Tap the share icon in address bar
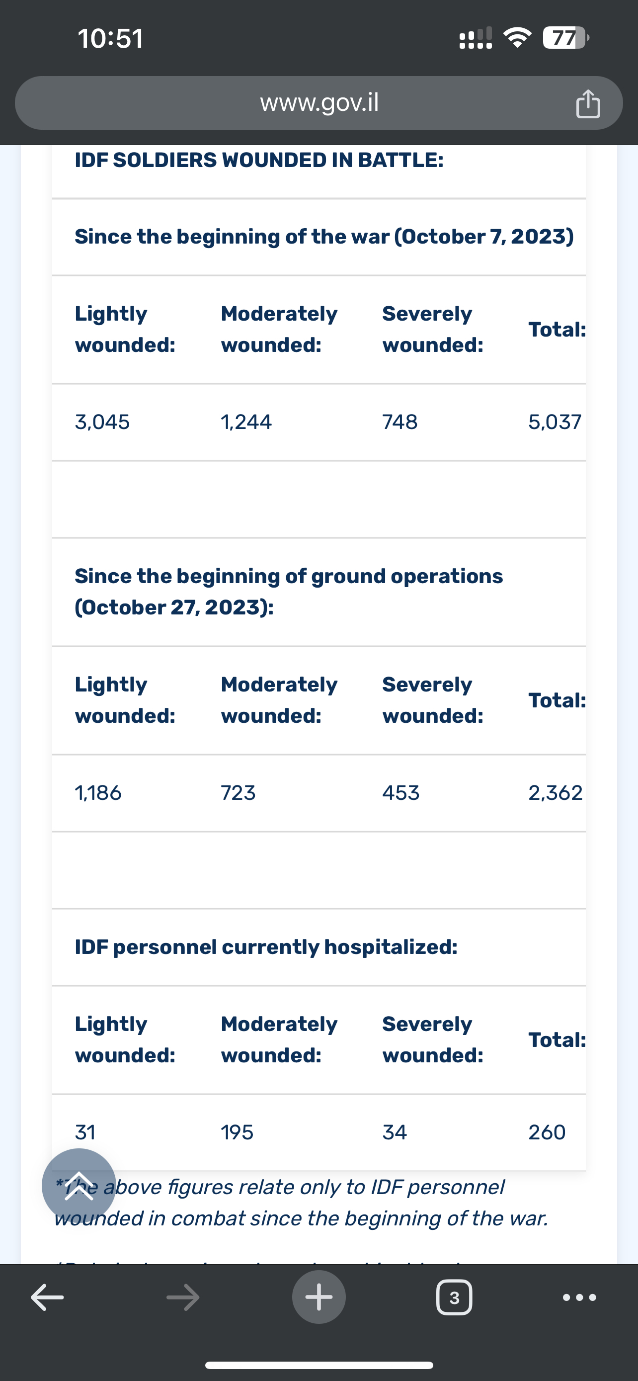 (x=588, y=103)
